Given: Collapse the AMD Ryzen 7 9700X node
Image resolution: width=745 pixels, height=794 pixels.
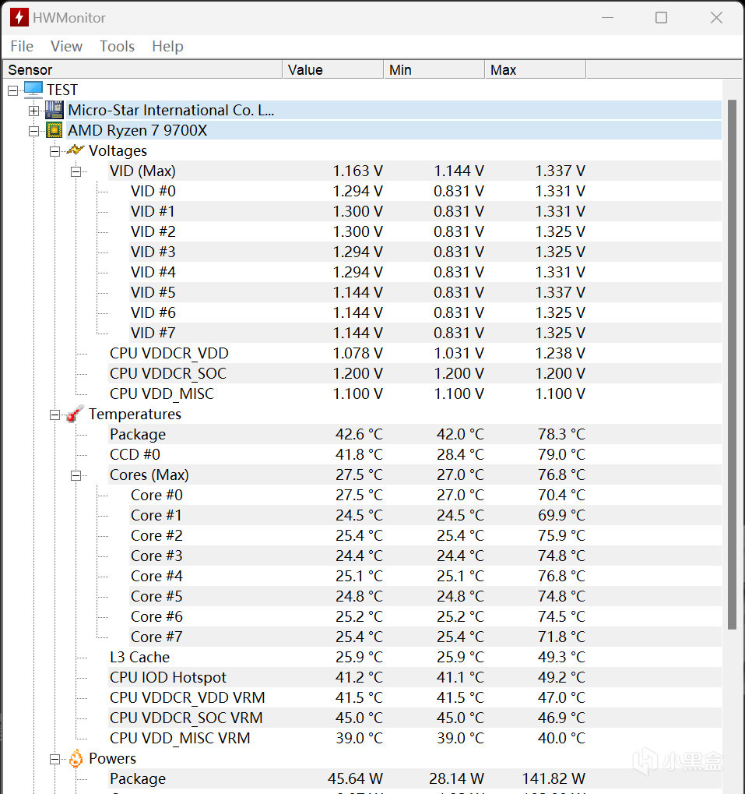Looking at the screenshot, I should (34, 131).
